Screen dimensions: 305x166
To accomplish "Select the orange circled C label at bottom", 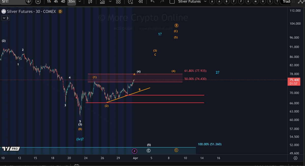I will tap(176, 150).
